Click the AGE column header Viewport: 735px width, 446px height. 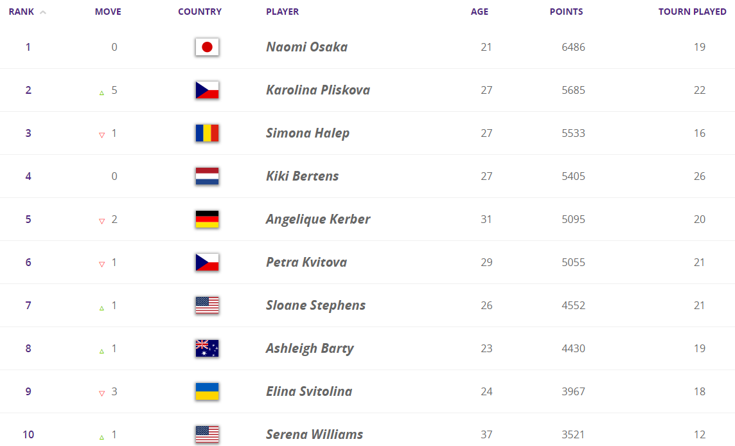tap(479, 12)
